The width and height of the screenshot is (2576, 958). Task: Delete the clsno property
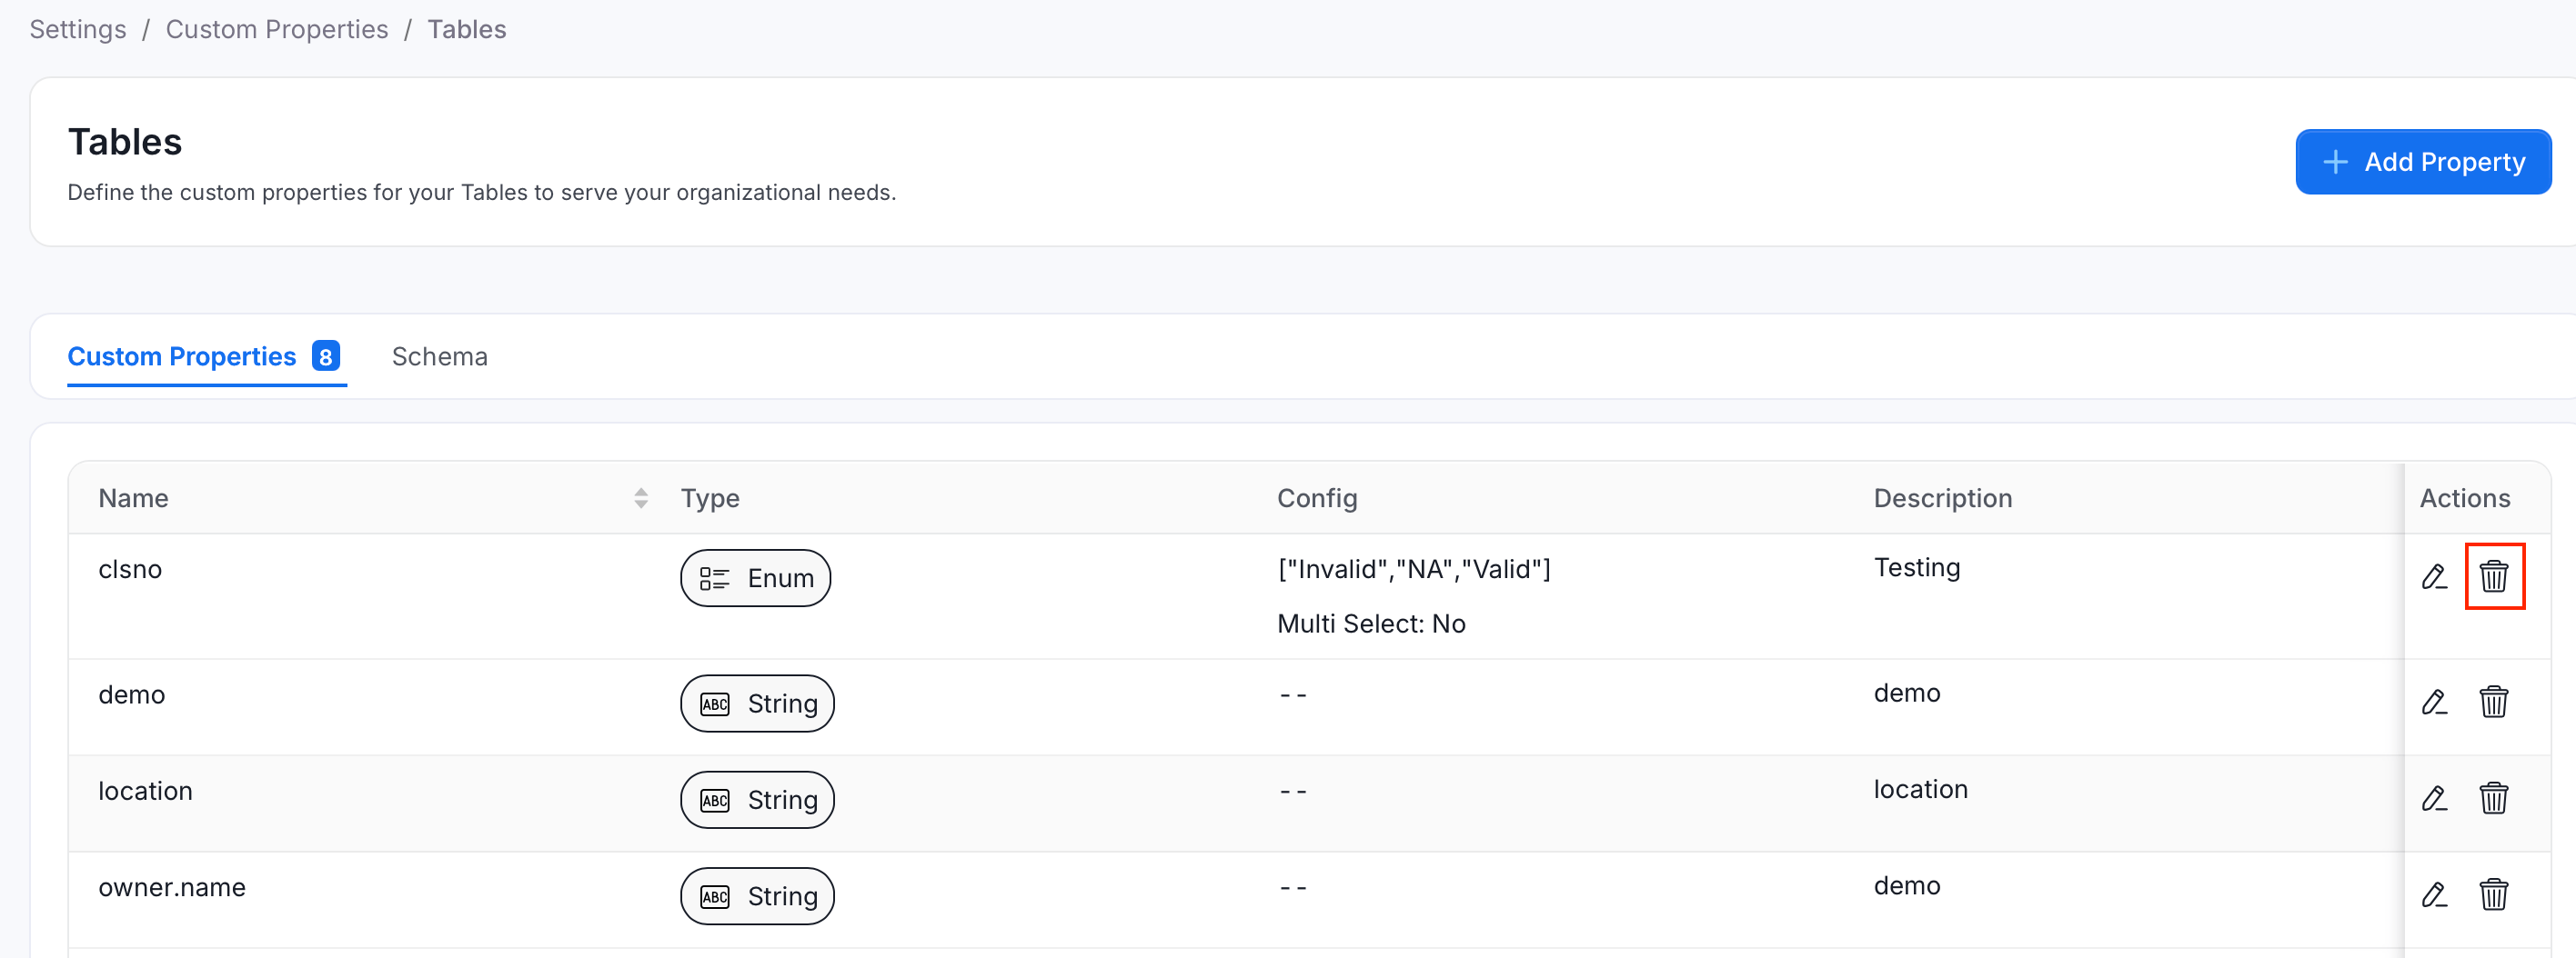click(x=2494, y=576)
